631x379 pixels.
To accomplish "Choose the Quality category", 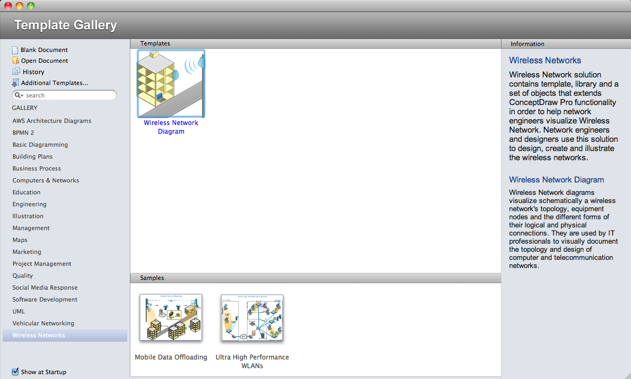I will pyautogui.click(x=23, y=276).
